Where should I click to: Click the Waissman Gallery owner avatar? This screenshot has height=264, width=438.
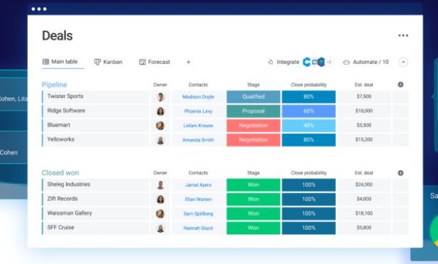click(x=161, y=214)
